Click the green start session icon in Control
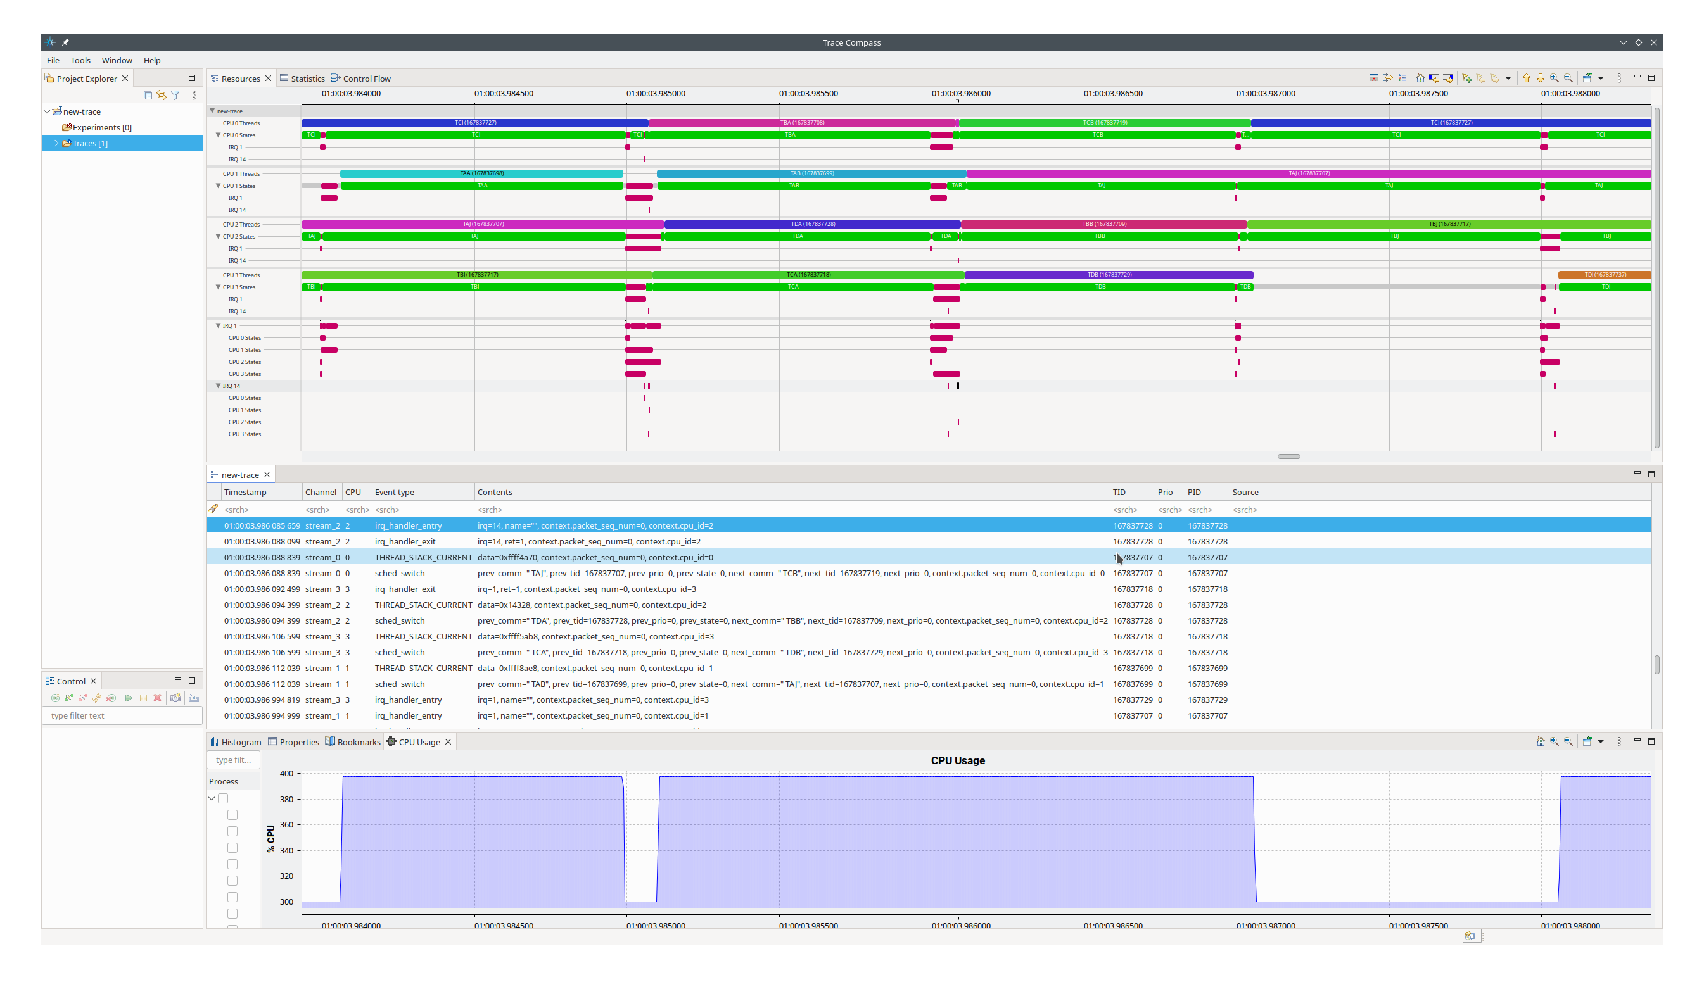 (129, 698)
